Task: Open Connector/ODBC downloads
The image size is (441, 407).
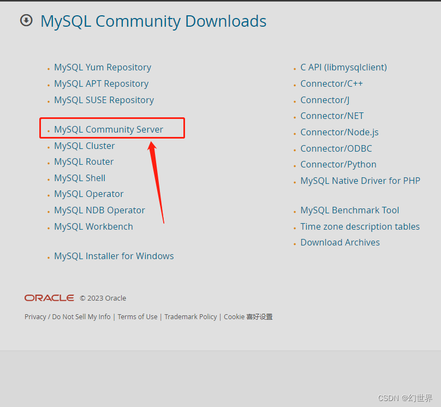Action: 336,148
